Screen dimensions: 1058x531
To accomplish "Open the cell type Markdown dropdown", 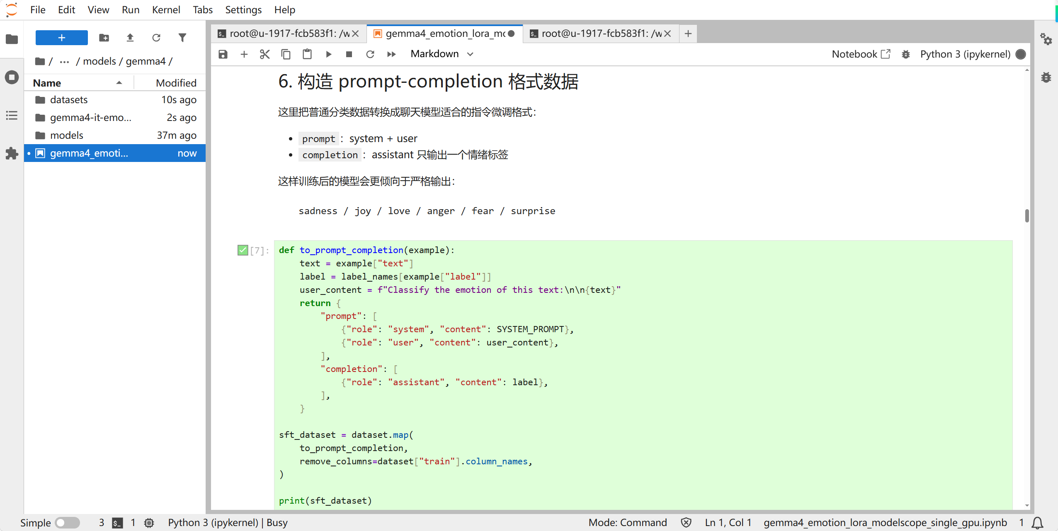I will (442, 54).
